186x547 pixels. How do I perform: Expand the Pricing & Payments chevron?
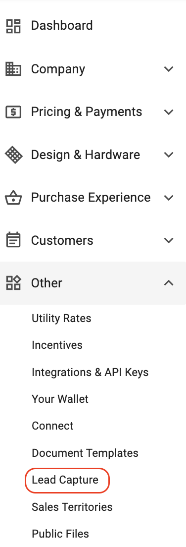click(169, 112)
